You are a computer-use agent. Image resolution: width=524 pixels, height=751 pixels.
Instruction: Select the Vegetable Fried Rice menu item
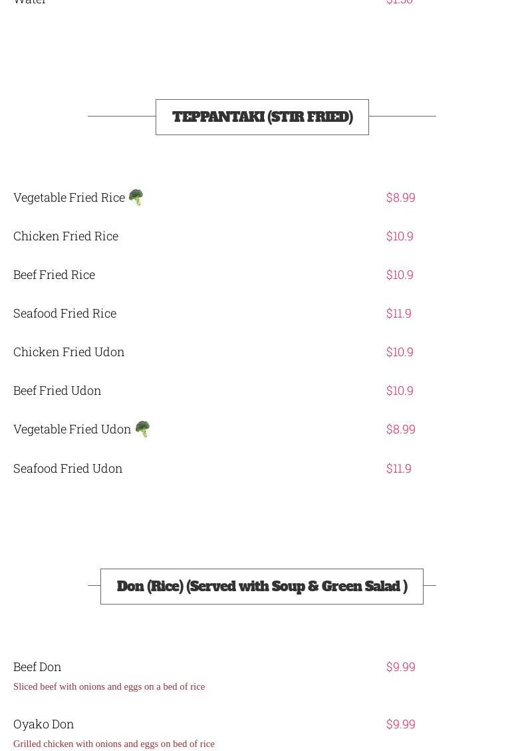click(x=69, y=197)
